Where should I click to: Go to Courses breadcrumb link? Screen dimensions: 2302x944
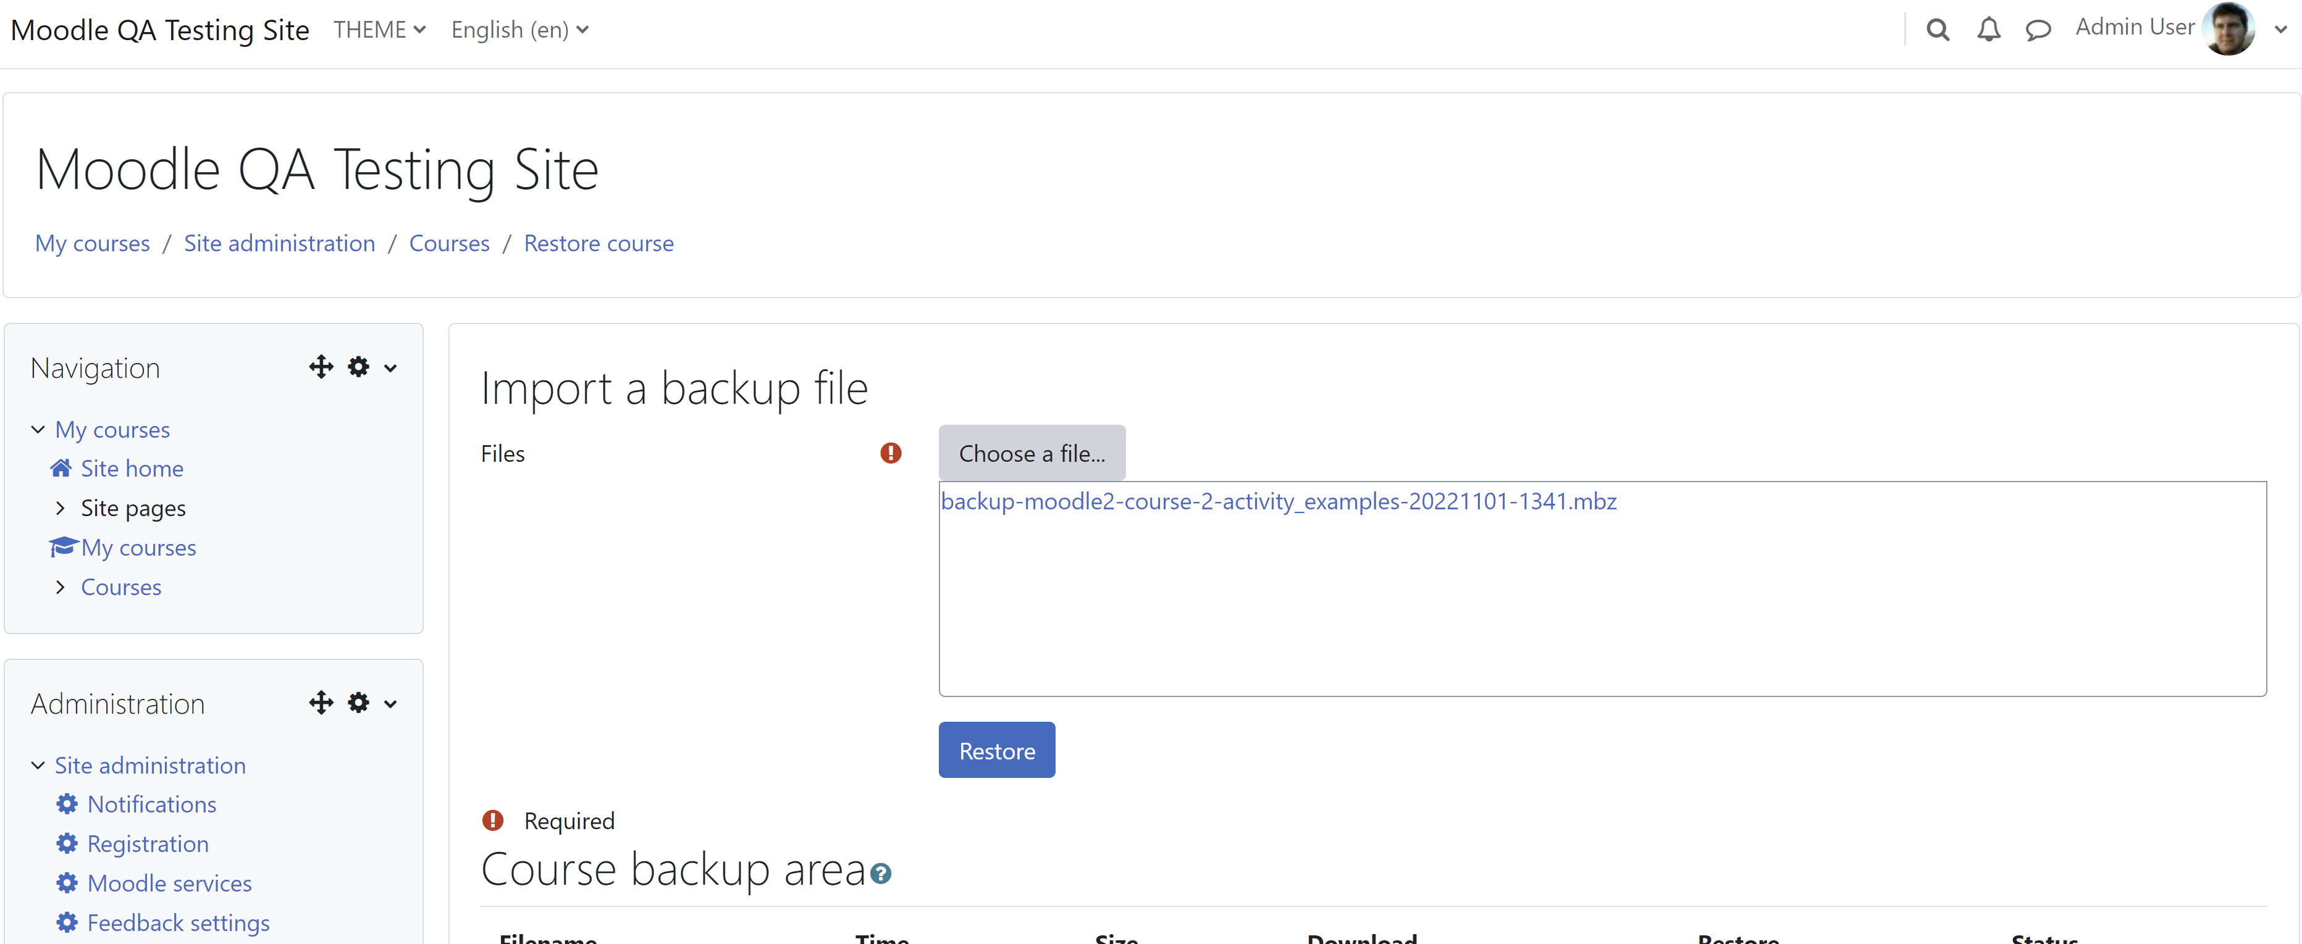point(450,243)
